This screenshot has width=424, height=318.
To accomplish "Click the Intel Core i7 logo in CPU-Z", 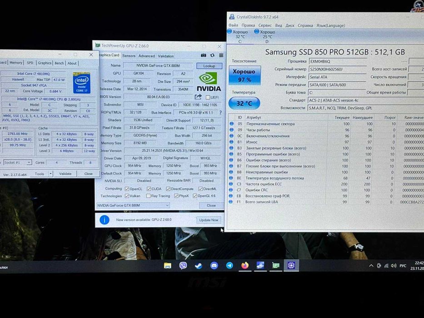I will pos(81,83).
